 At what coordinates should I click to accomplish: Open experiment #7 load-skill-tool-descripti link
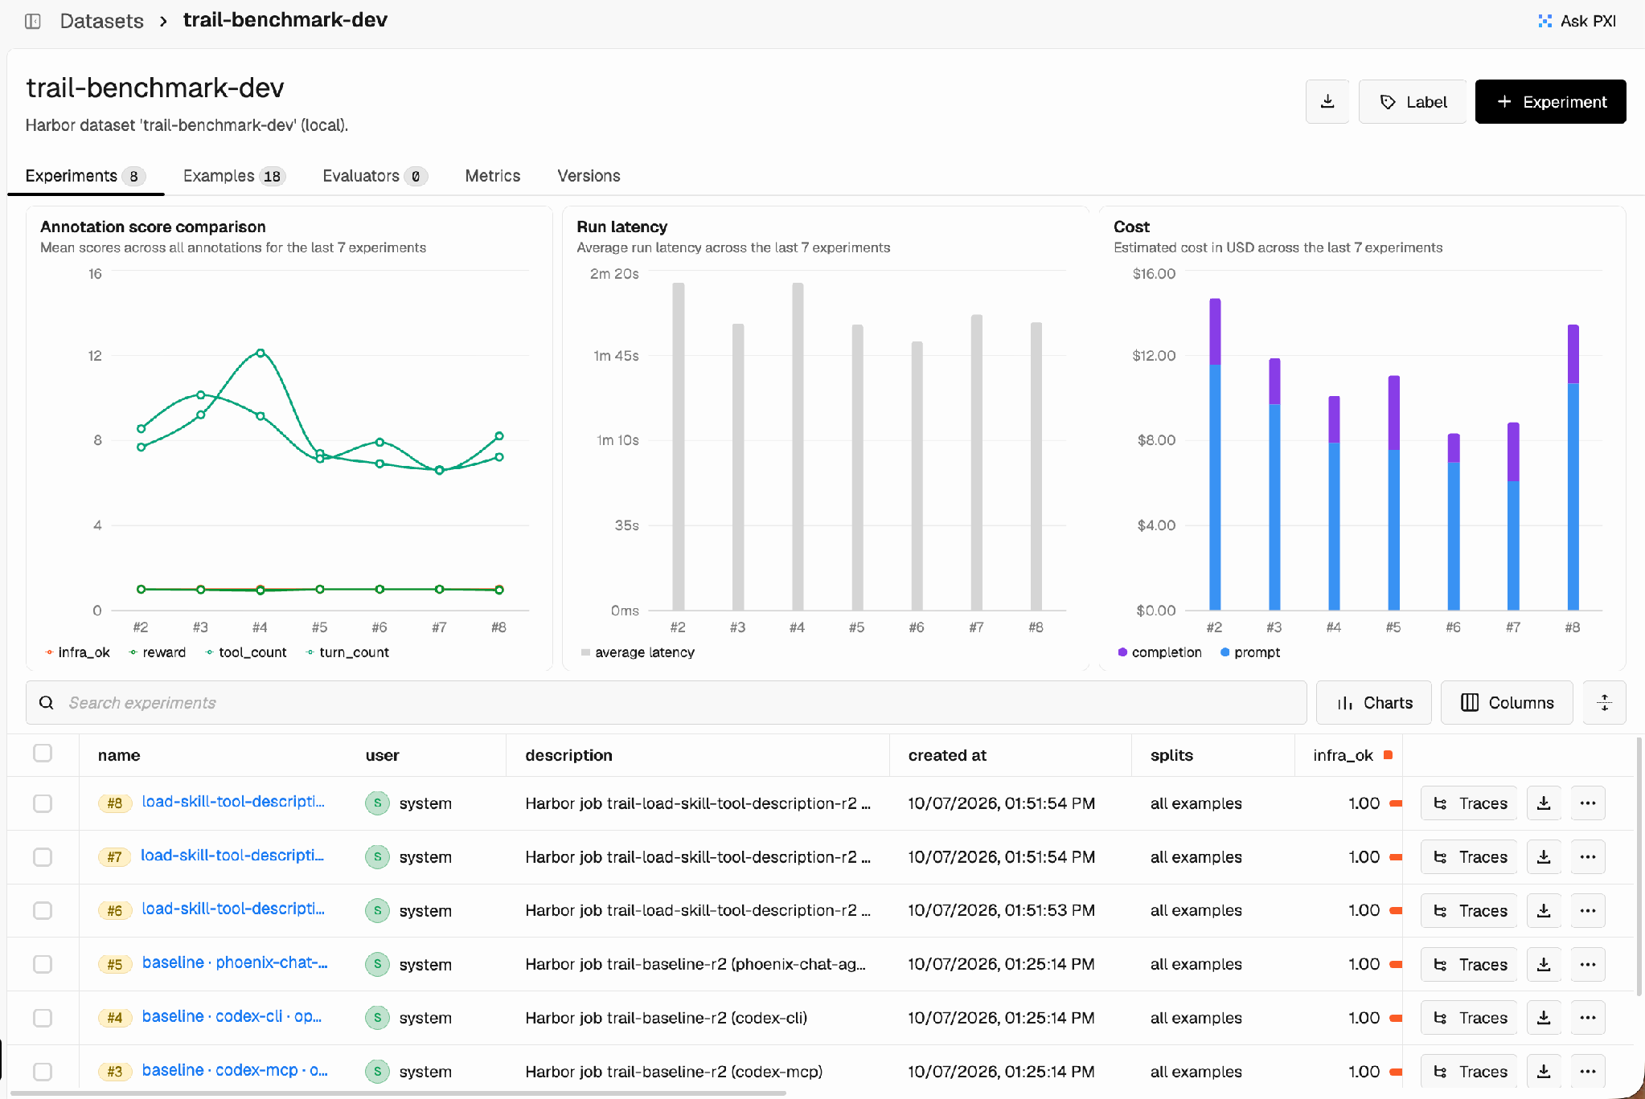point(232,856)
